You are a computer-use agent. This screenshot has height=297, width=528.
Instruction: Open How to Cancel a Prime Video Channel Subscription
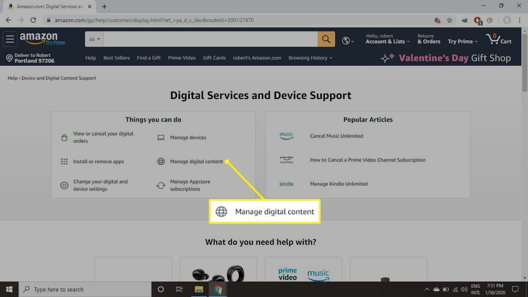pos(368,160)
